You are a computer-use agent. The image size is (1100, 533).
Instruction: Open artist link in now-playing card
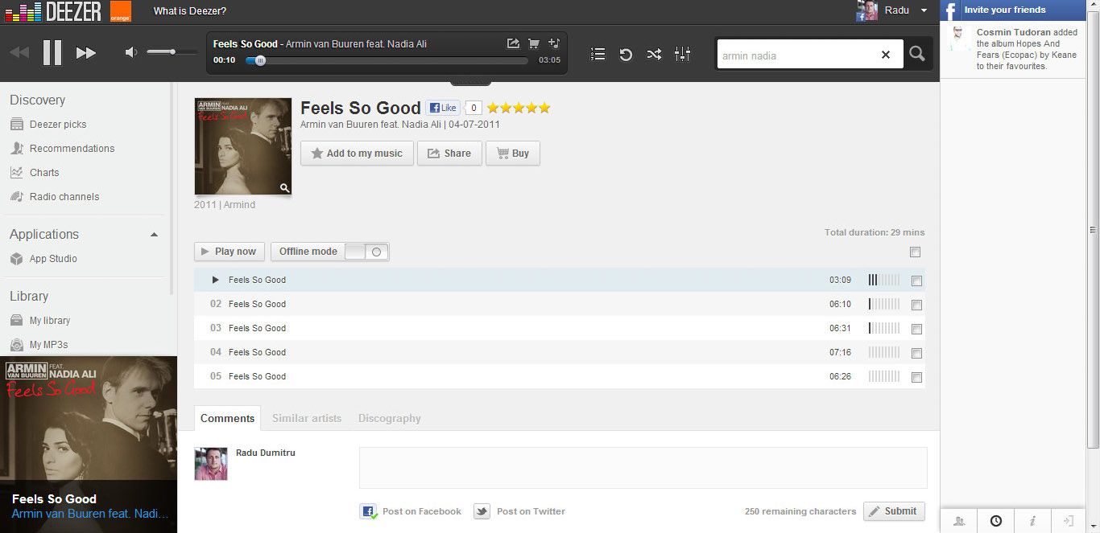coord(90,514)
